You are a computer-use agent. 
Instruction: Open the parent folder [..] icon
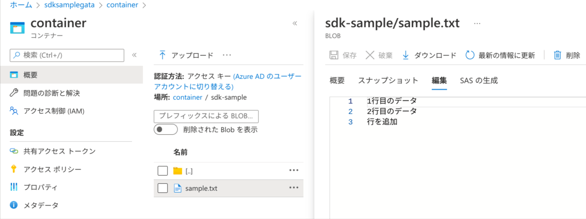coord(177,170)
